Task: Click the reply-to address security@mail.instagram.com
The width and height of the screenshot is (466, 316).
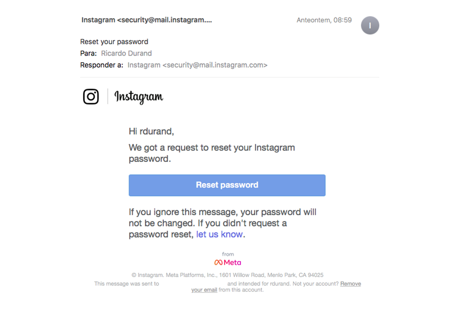Action: pyautogui.click(x=197, y=65)
